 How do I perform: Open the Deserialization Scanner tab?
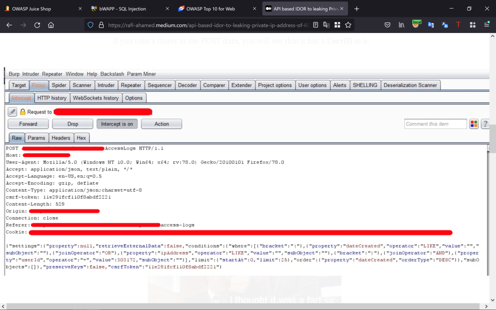click(x=410, y=85)
